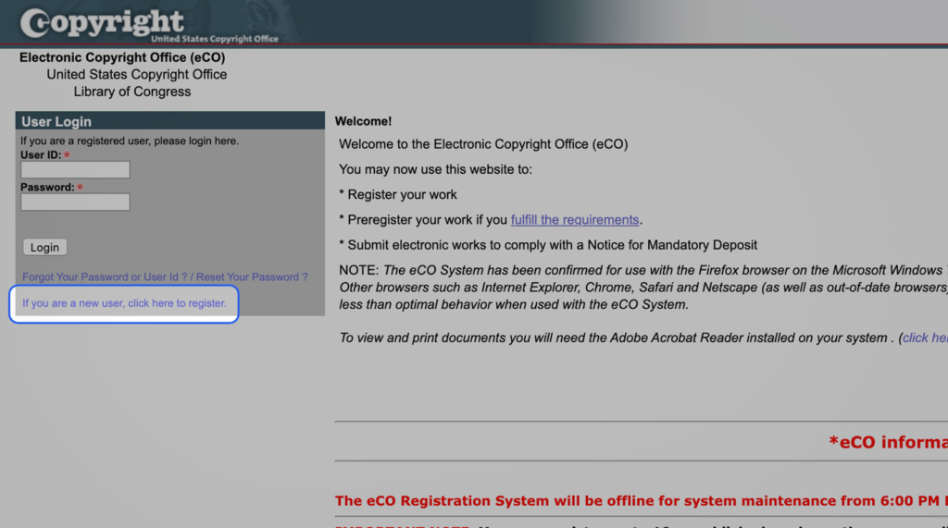Click the Copyright logo in header

149,24
